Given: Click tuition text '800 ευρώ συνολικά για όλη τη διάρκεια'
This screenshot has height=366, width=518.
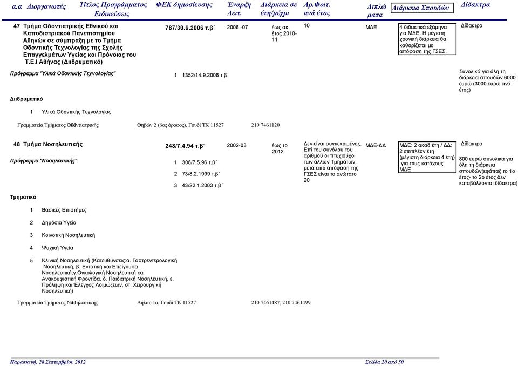Looking at the screenshot, I should (488, 171).
